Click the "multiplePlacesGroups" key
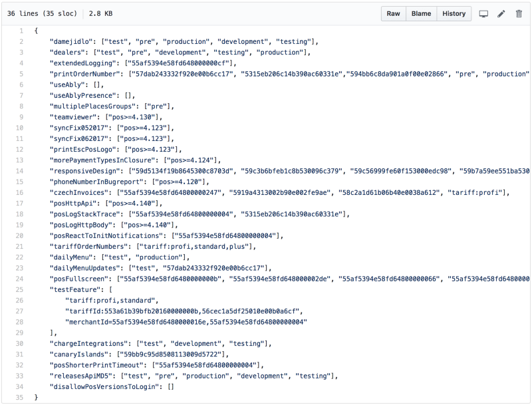Image resolution: width=532 pixels, height=405 pixels. [93, 106]
